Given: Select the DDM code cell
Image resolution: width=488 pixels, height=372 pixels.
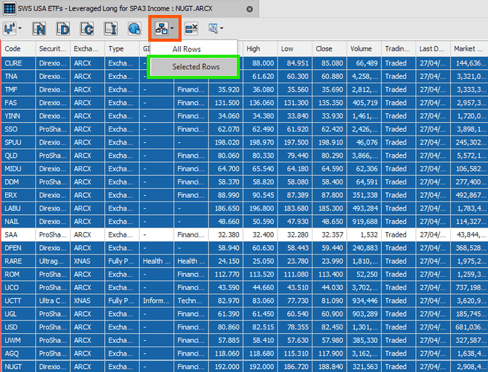Looking at the screenshot, I should [19, 182].
